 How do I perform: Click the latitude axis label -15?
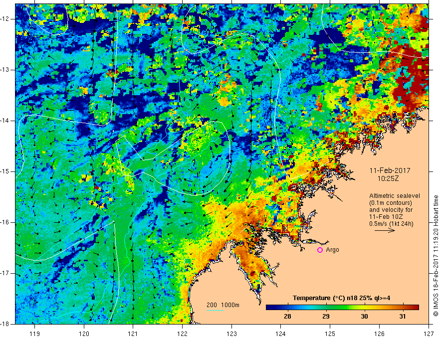(5, 171)
